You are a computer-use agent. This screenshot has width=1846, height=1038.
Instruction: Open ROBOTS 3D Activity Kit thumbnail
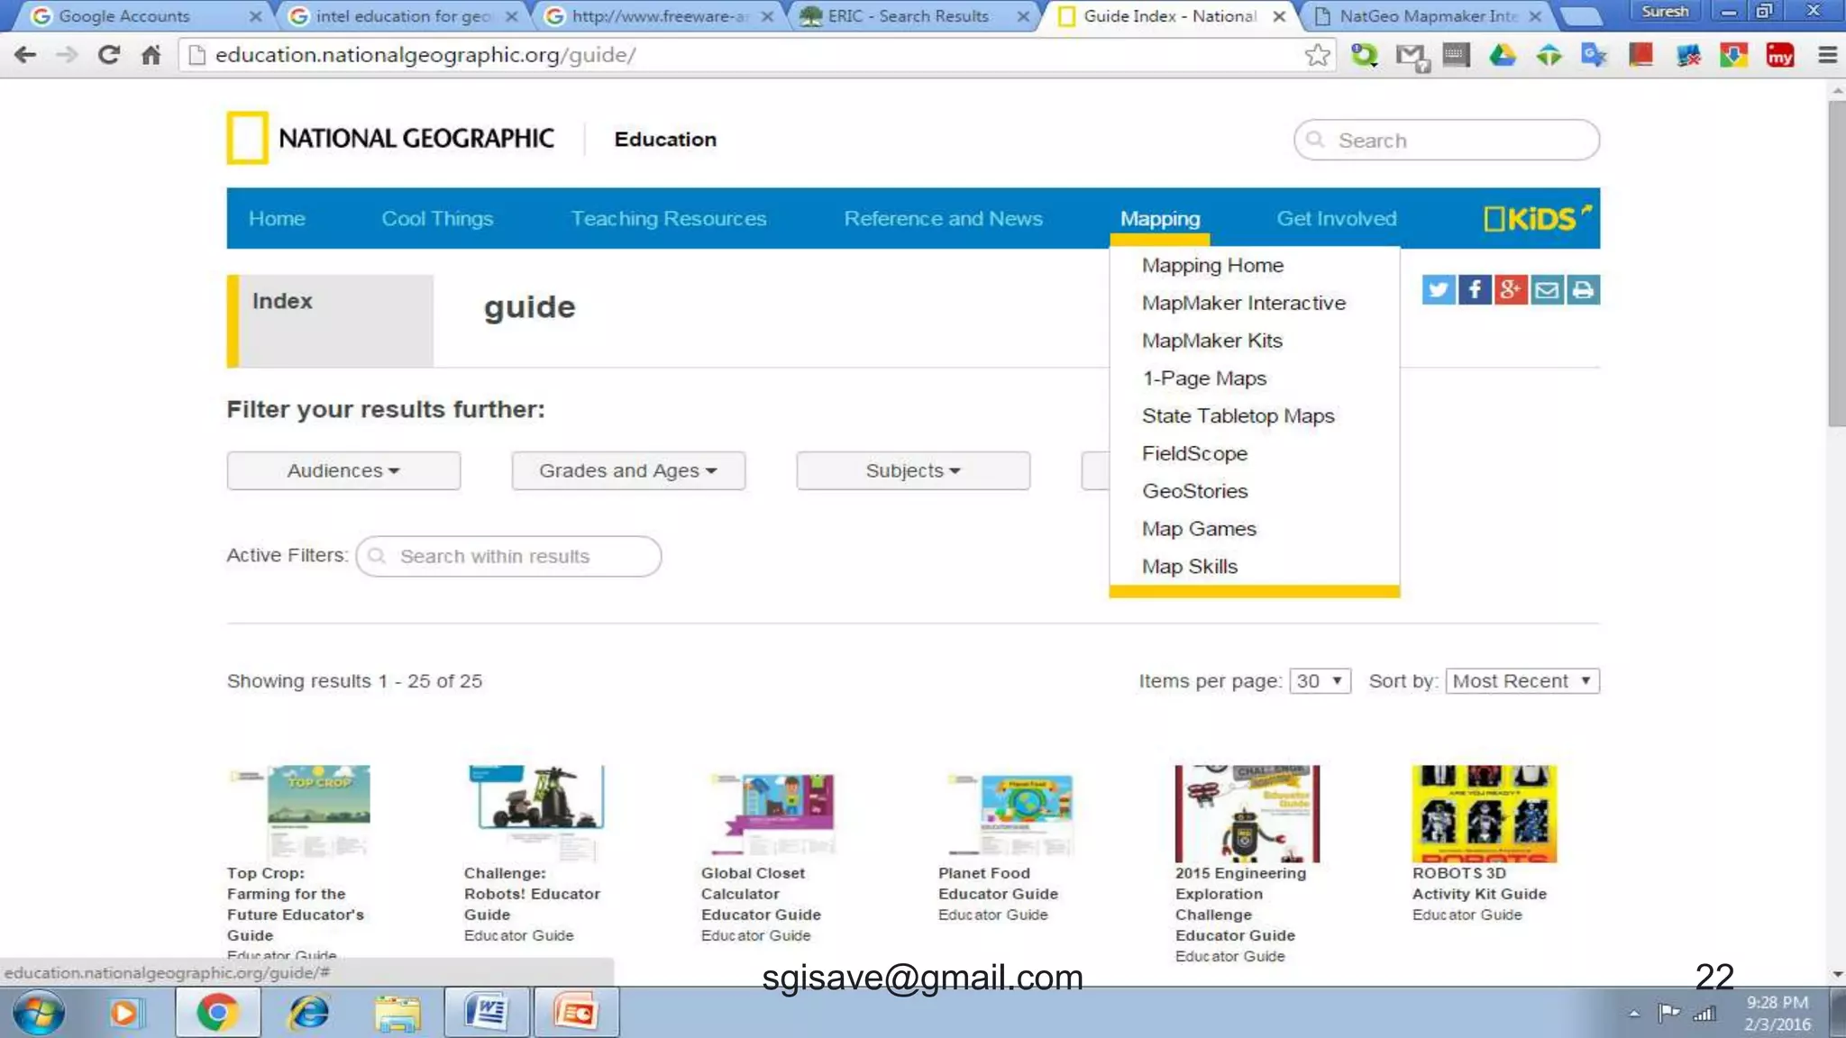(x=1484, y=813)
